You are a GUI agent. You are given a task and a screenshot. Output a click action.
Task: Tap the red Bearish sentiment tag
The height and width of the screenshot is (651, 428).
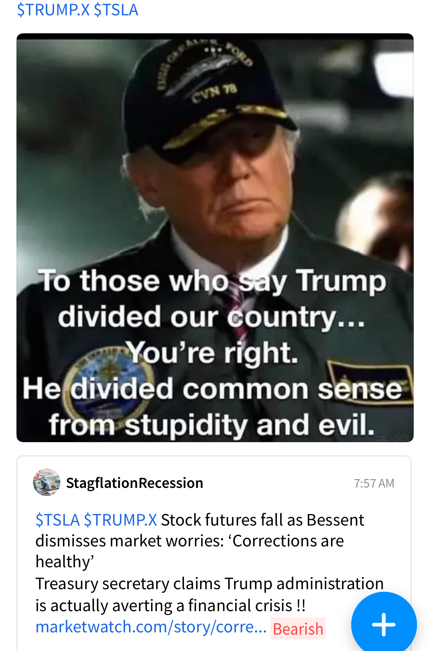(298, 629)
